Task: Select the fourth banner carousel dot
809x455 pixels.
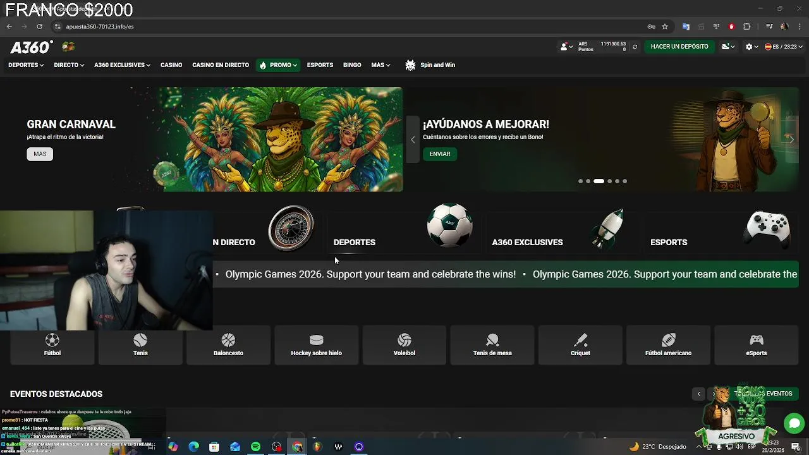Action: [x=609, y=181]
